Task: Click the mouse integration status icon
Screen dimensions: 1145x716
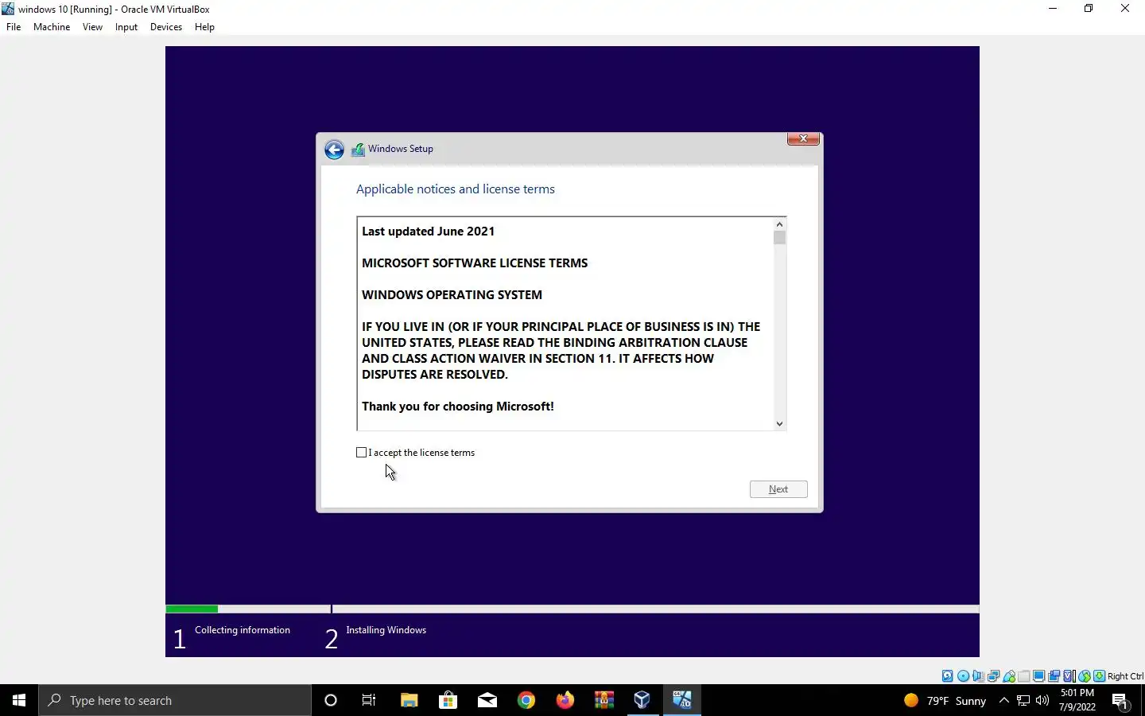Action: coord(1084,676)
